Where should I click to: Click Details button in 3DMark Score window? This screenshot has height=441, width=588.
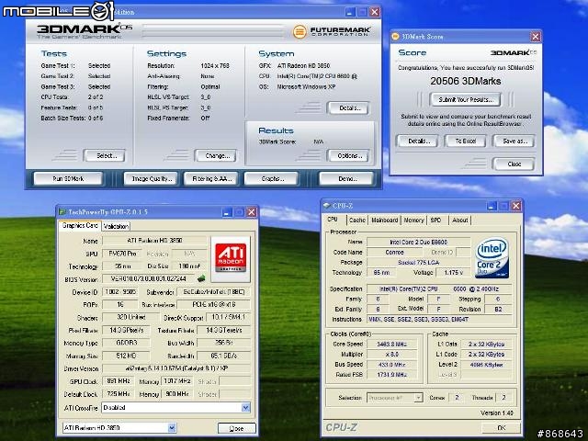(417, 141)
